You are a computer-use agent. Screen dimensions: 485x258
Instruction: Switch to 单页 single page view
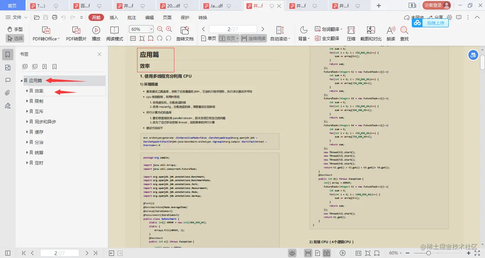click(x=209, y=39)
